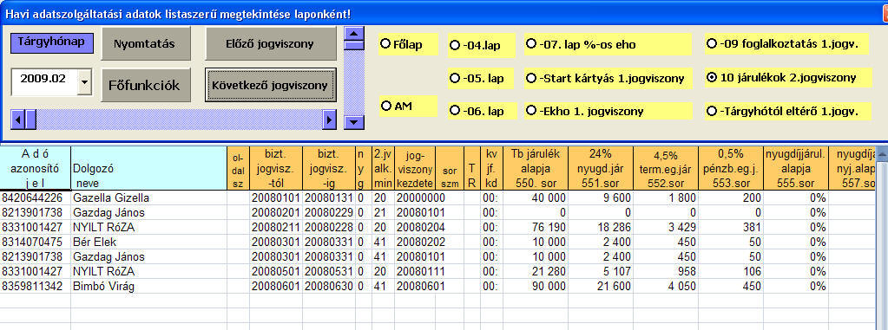Click the 20080630 end date cell
The height and width of the screenshot is (330, 888).
coord(328,286)
